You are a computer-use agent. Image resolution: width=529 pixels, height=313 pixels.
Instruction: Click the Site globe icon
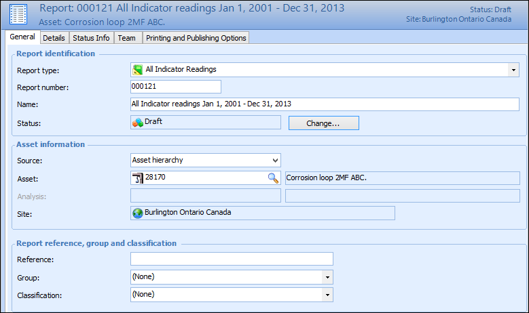point(138,213)
